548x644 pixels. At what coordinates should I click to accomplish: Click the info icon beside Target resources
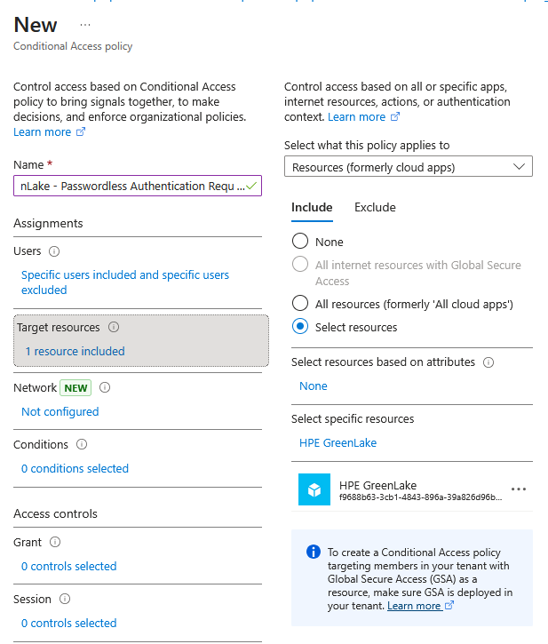(113, 327)
